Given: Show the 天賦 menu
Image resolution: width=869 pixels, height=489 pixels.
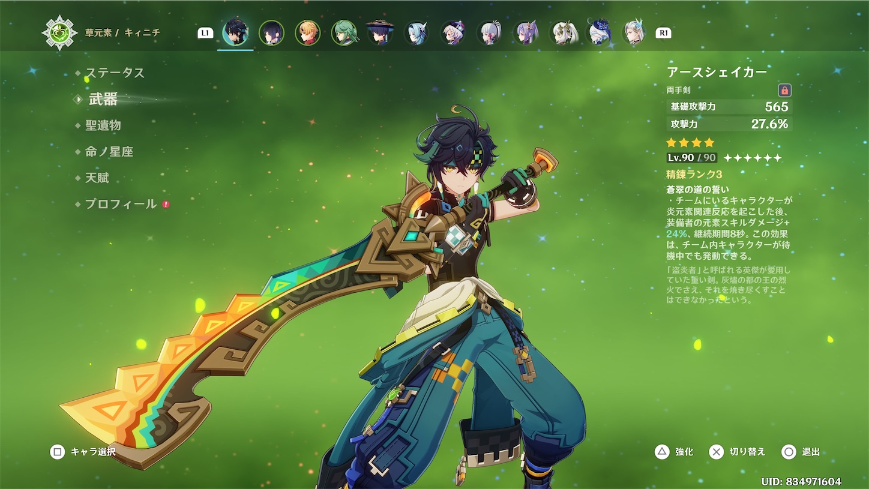Looking at the screenshot, I should tap(97, 178).
